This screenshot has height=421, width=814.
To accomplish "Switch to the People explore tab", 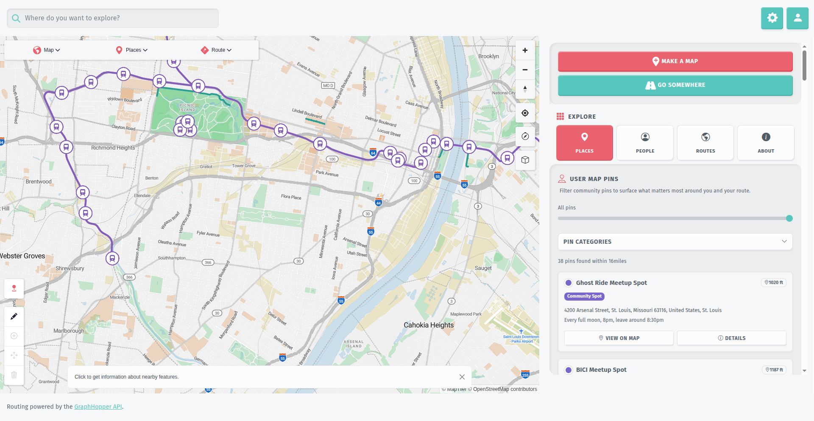I will point(645,142).
